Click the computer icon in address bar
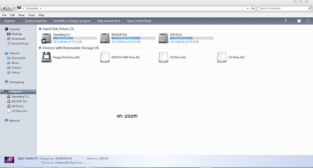Viewport: 313px width, 168px height. (19, 8)
